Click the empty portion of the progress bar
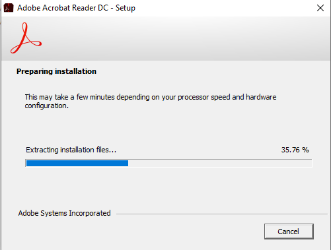The width and height of the screenshot is (331, 250). pos(220,163)
